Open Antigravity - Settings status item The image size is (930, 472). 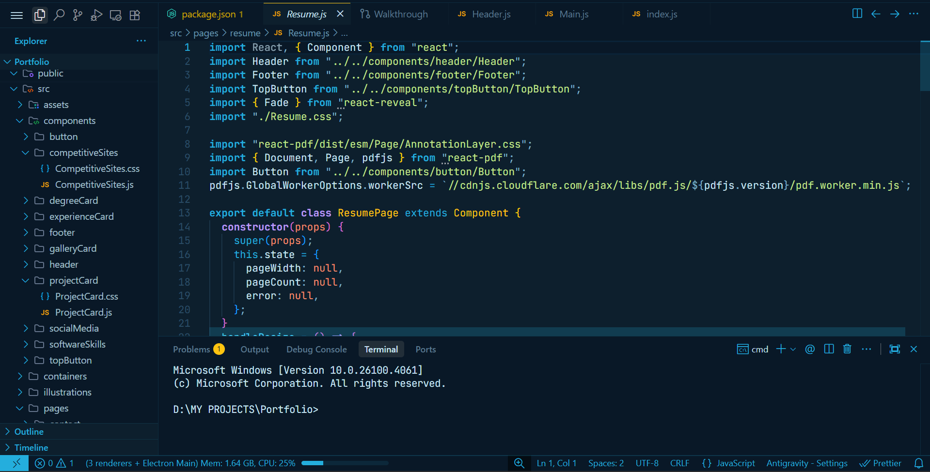[x=807, y=463]
